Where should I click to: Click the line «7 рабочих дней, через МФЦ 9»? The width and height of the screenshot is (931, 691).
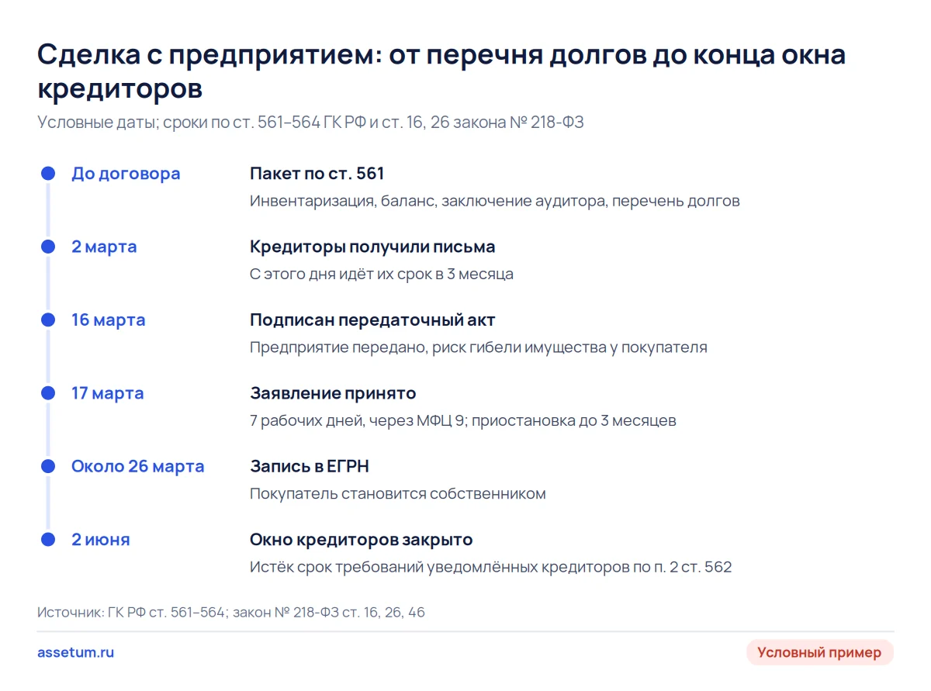coord(463,421)
